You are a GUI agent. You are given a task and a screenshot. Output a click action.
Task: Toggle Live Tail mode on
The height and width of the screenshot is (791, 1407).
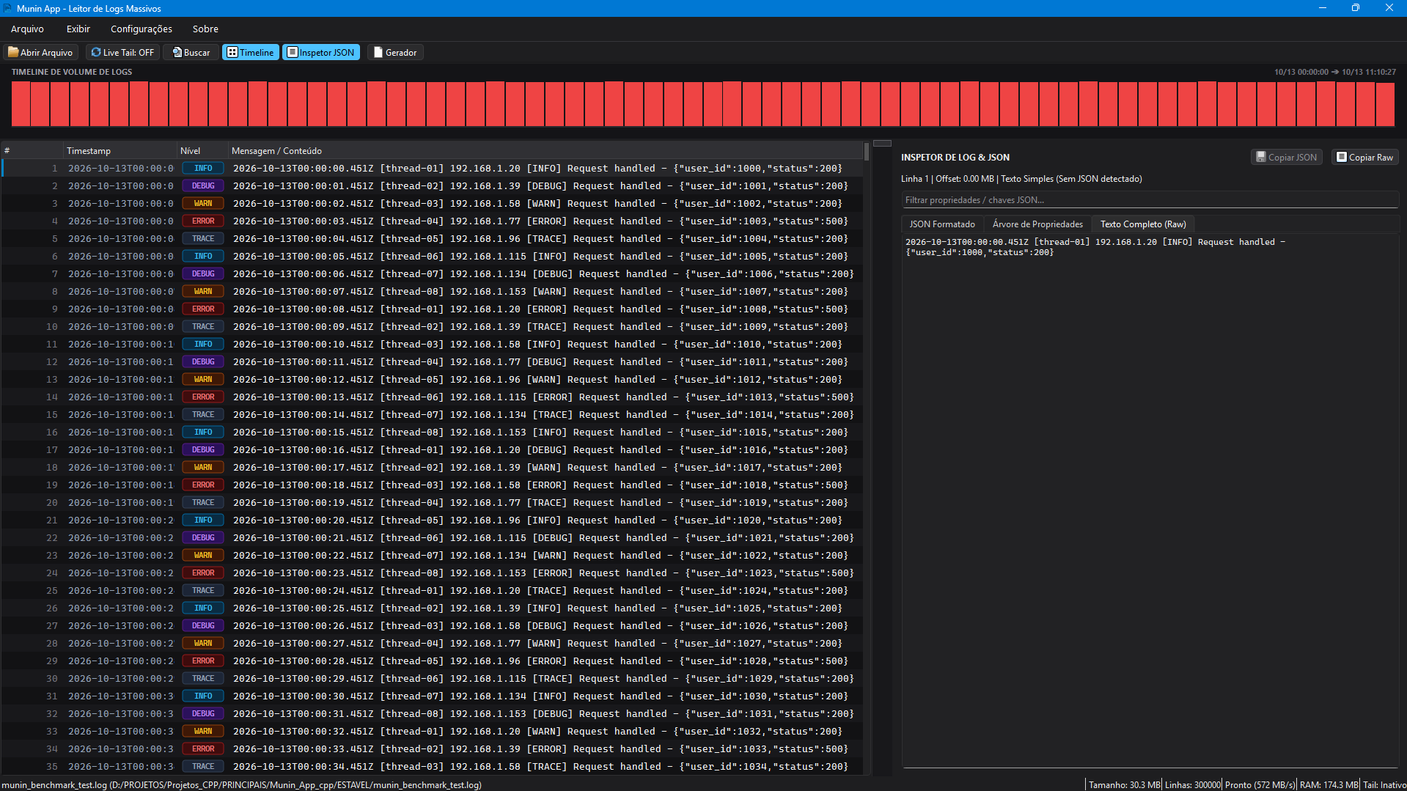pyautogui.click(x=122, y=52)
